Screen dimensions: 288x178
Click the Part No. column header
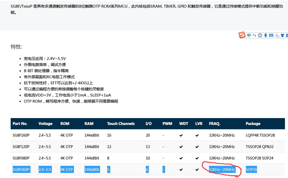20,124
